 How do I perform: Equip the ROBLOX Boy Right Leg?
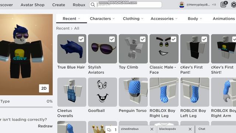pos(164,92)
